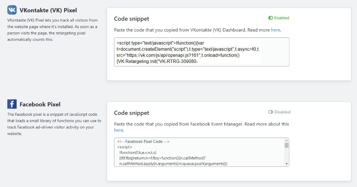Image resolution: width=357 pixels, height=187 pixels.
Task: Open the Facebook Event Manager 'here' link
Action: 119,130
